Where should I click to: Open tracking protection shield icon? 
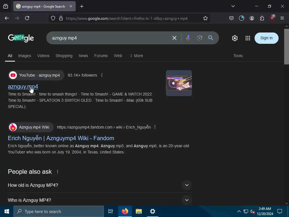click(x=53, y=18)
